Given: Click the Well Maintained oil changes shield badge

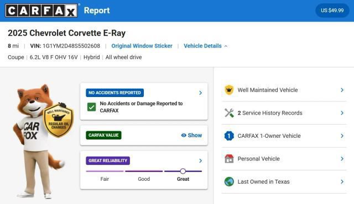Looking at the screenshot, I should click(59, 120).
